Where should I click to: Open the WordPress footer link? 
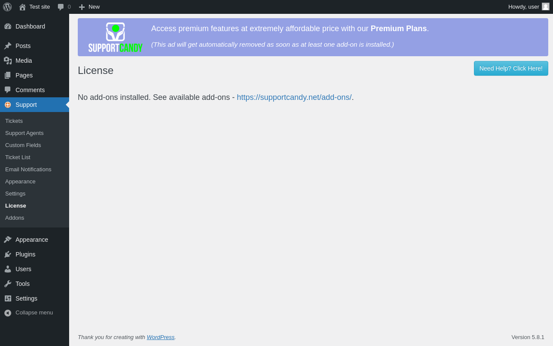tap(161, 337)
